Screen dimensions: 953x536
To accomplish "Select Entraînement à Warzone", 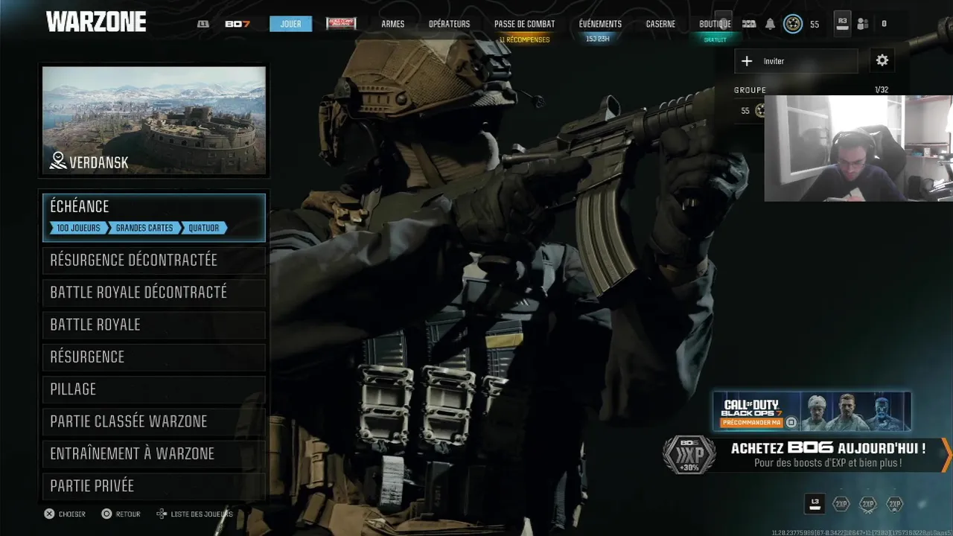I will coord(154,453).
